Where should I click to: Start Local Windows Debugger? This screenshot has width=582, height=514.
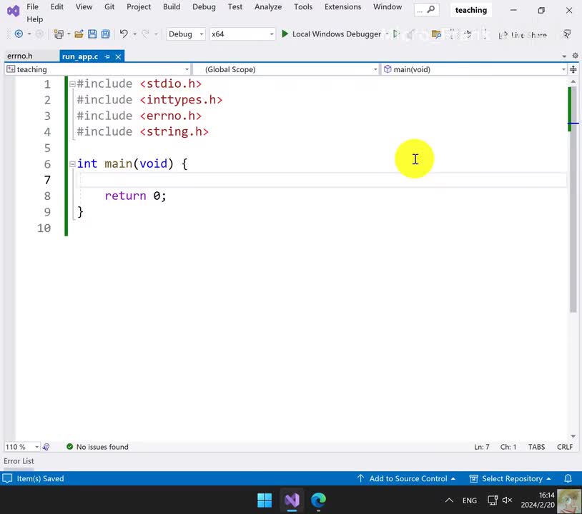coord(331,34)
